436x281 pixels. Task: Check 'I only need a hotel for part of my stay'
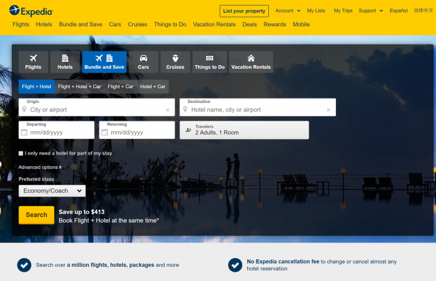coord(21,153)
